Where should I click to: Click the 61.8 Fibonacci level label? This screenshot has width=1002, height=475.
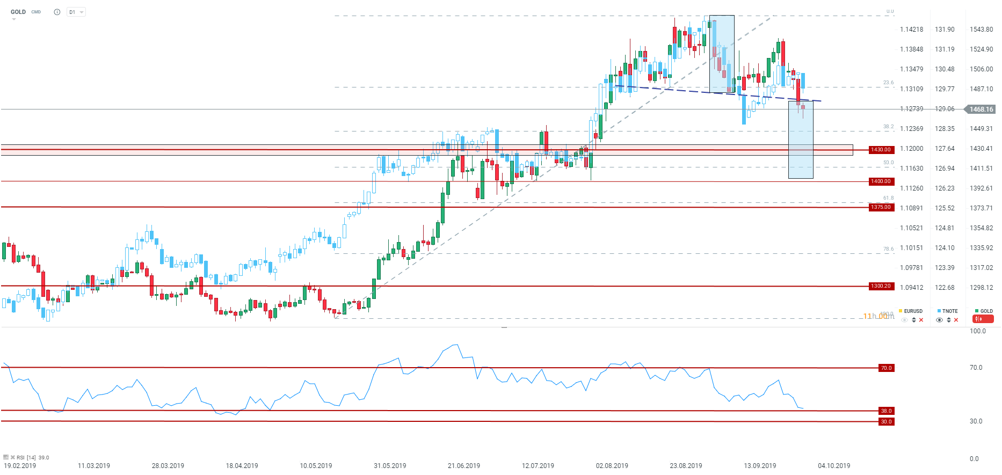[x=889, y=198]
